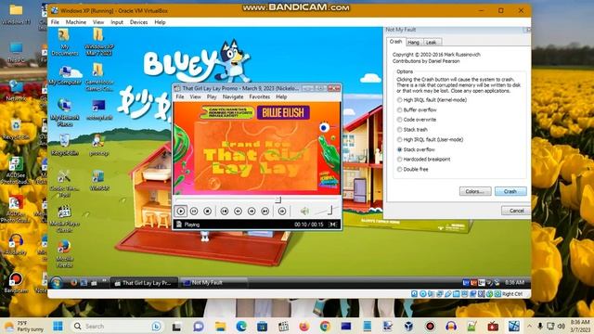
Task: Open Mozilla Firefox shortcut on XP desktop
Action: click(x=64, y=253)
